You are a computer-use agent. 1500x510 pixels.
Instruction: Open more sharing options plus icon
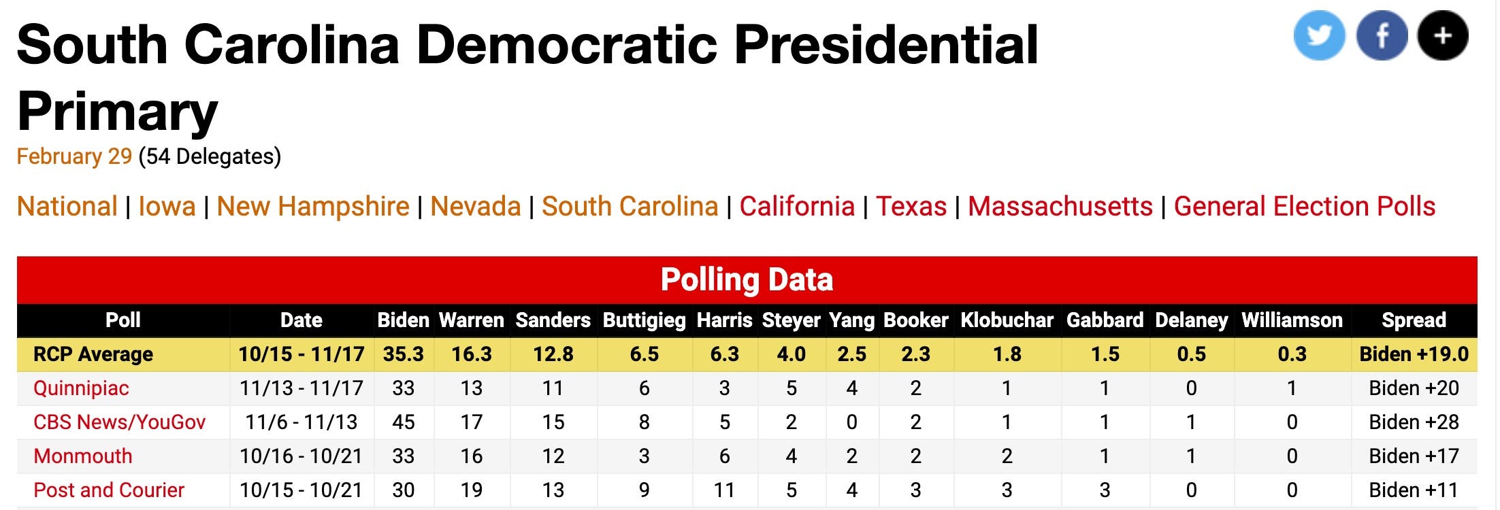(x=1442, y=35)
